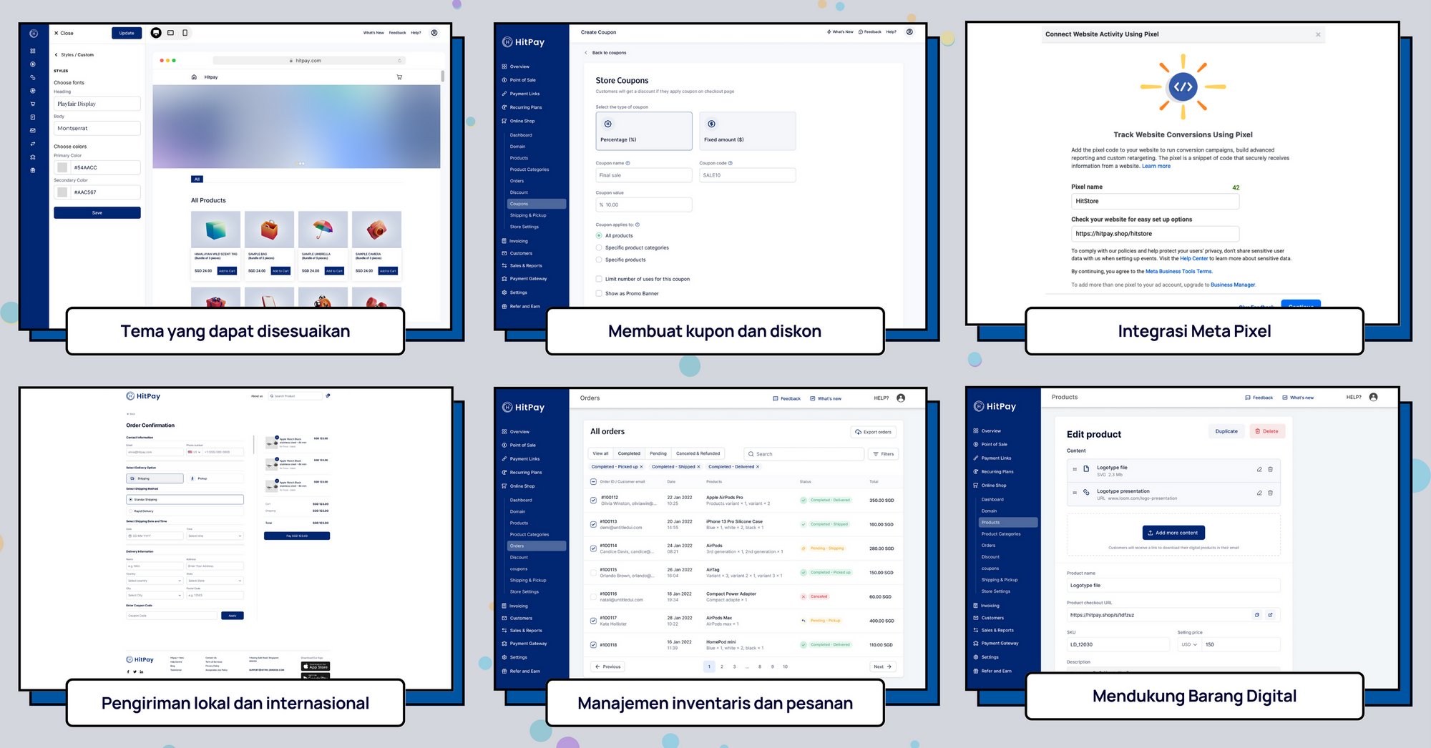Click the Export orders button

(x=874, y=432)
